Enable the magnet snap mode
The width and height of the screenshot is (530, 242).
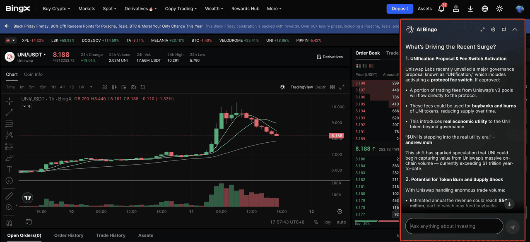pos(9,223)
